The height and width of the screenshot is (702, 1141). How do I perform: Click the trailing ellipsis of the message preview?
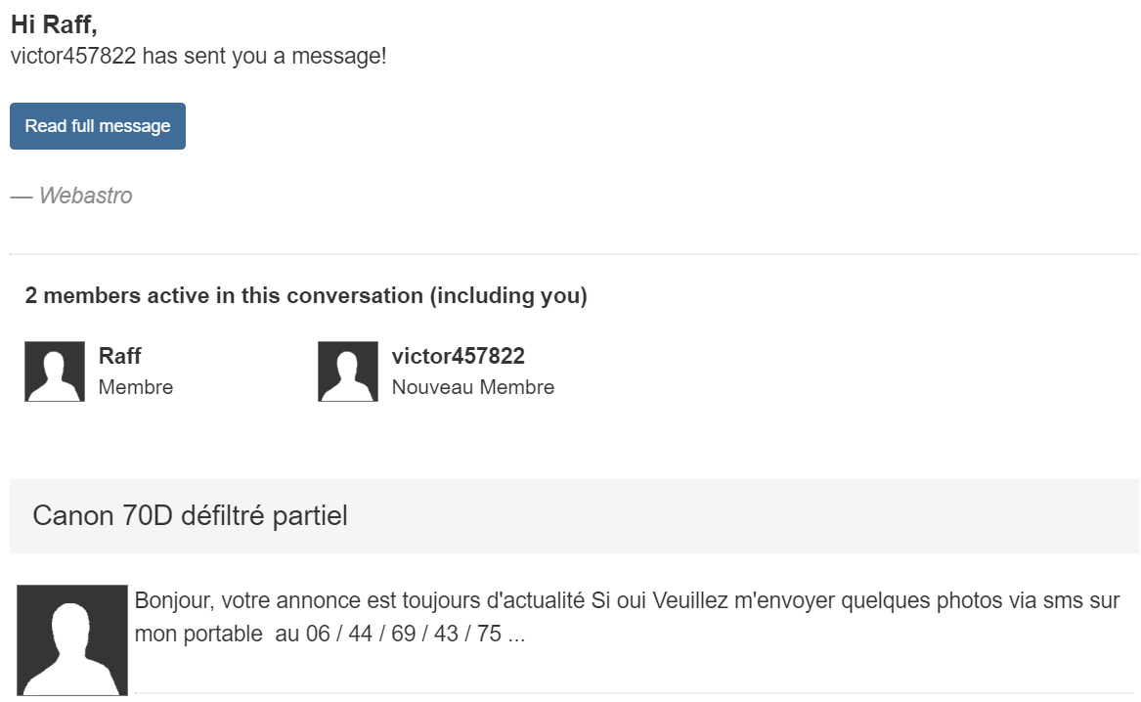517,634
